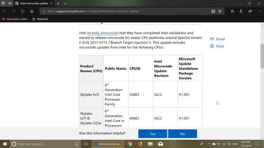Select 0xC2 in the Skylake H/S row

tap(158, 95)
